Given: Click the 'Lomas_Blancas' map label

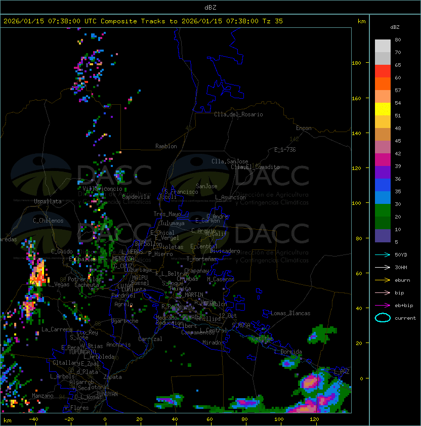Looking at the screenshot, I should click(290, 313).
